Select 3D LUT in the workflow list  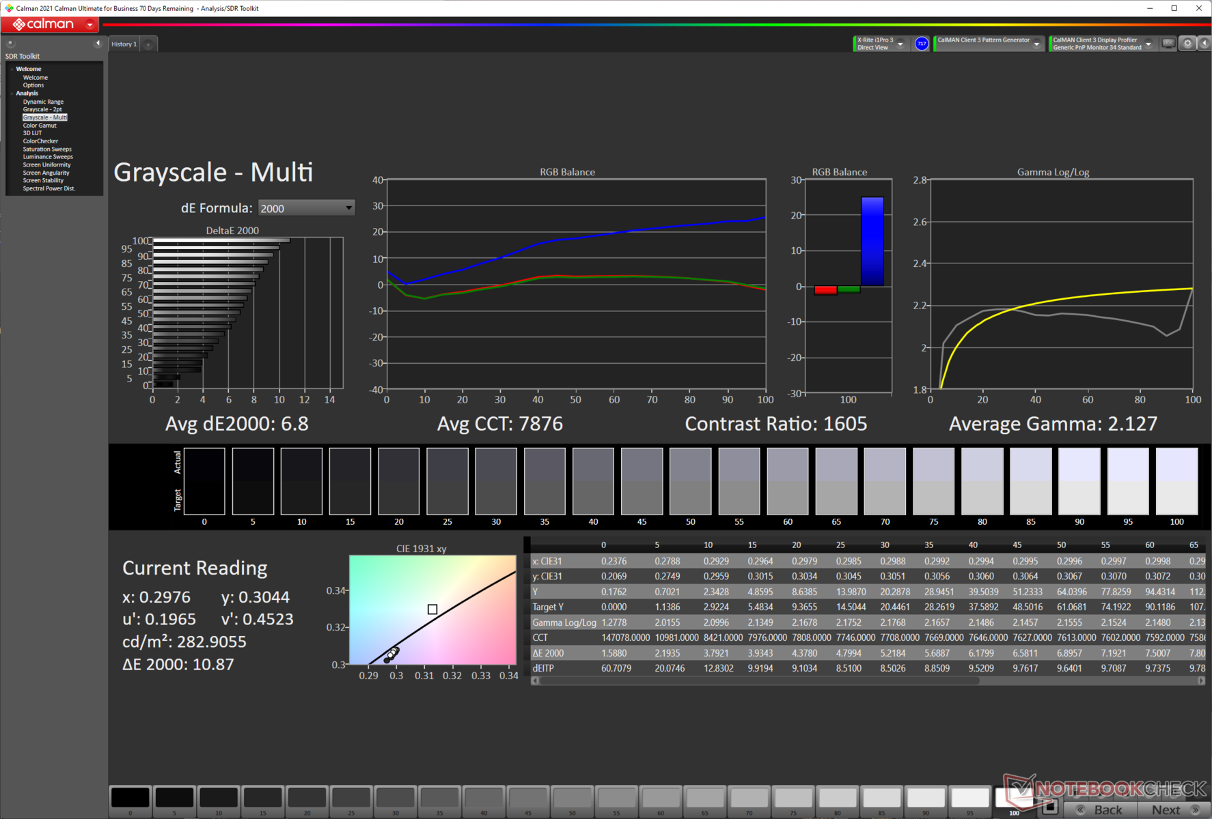click(32, 133)
